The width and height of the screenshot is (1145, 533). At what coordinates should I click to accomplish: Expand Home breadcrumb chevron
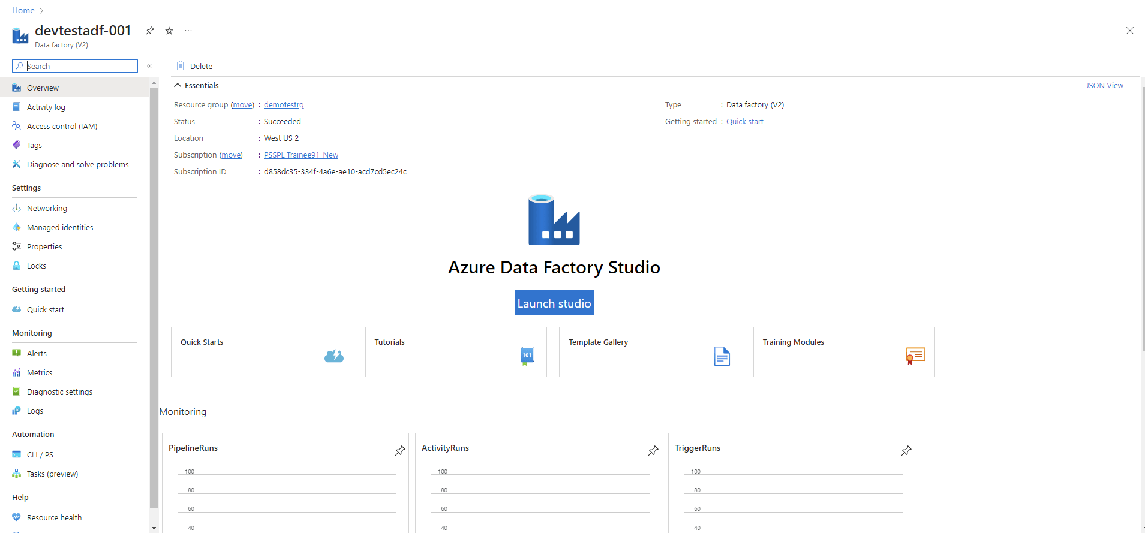(41, 11)
